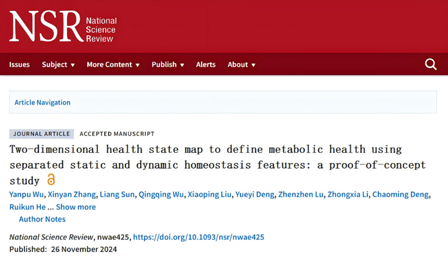This screenshot has width=448, height=265.
Task: Click the open access padlock icon
Action: point(51,180)
